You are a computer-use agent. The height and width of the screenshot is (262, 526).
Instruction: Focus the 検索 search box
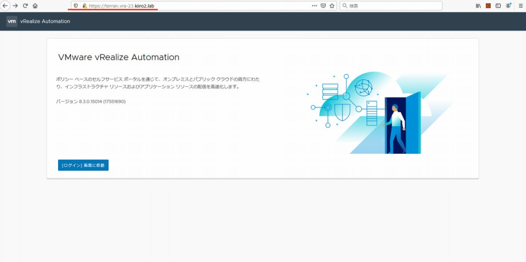click(x=391, y=6)
